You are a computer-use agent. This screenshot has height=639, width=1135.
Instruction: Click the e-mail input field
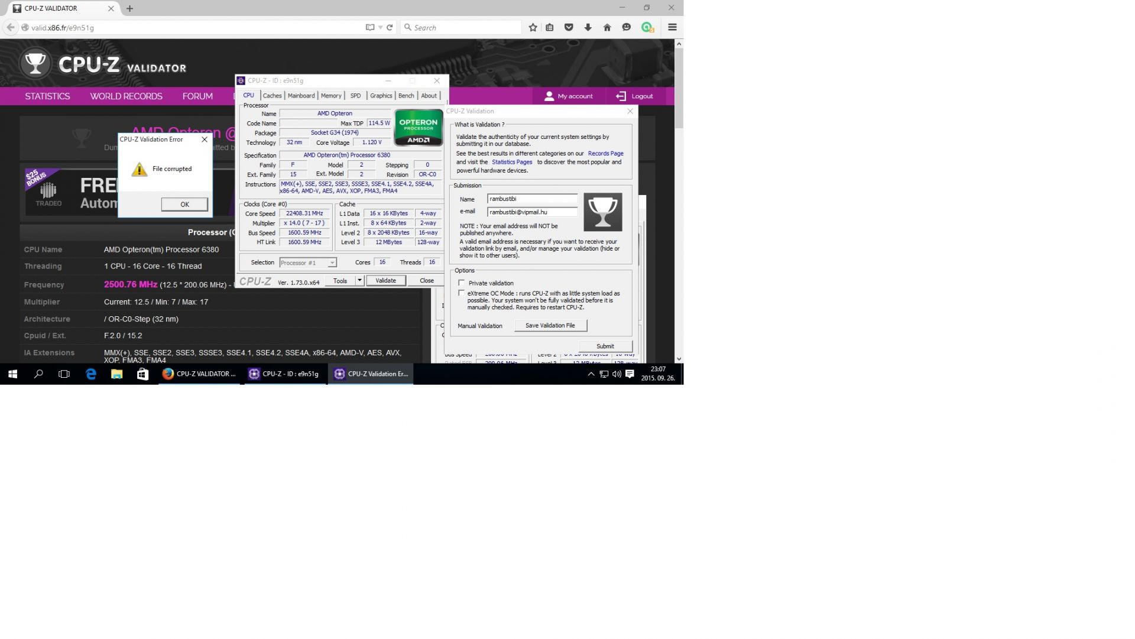point(532,212)
